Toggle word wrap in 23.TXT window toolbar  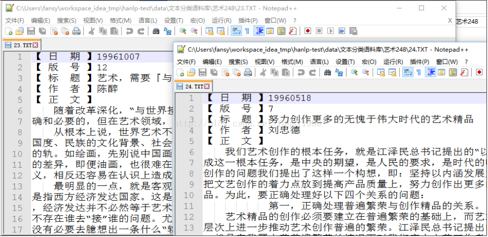(x=236, y=31)
